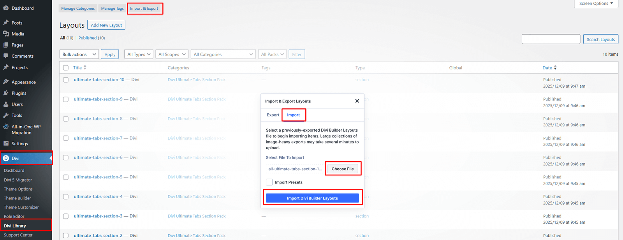This screenshot has width=623, height=240.
Task: Check the ultimate-tabs-section-8 row checkbox
Action: click(x=66, y=118)
